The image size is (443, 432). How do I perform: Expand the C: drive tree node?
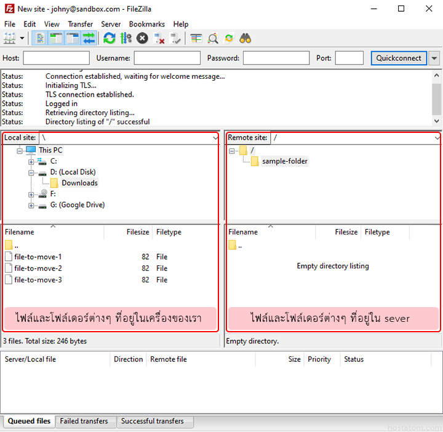pos(31,161)
